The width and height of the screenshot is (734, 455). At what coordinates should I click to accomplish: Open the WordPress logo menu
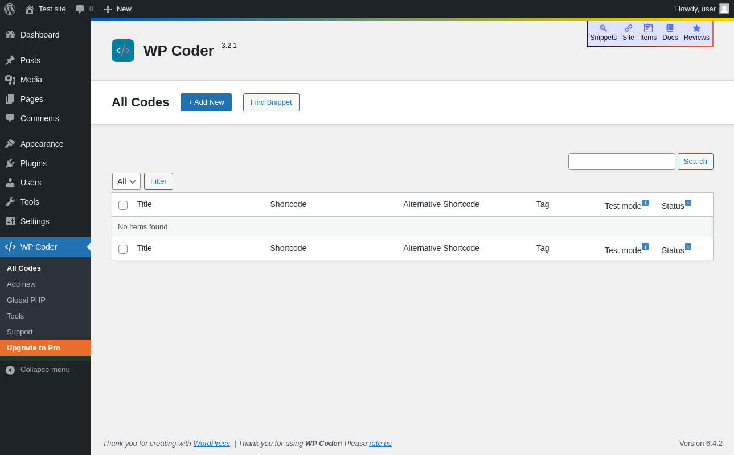10,9
